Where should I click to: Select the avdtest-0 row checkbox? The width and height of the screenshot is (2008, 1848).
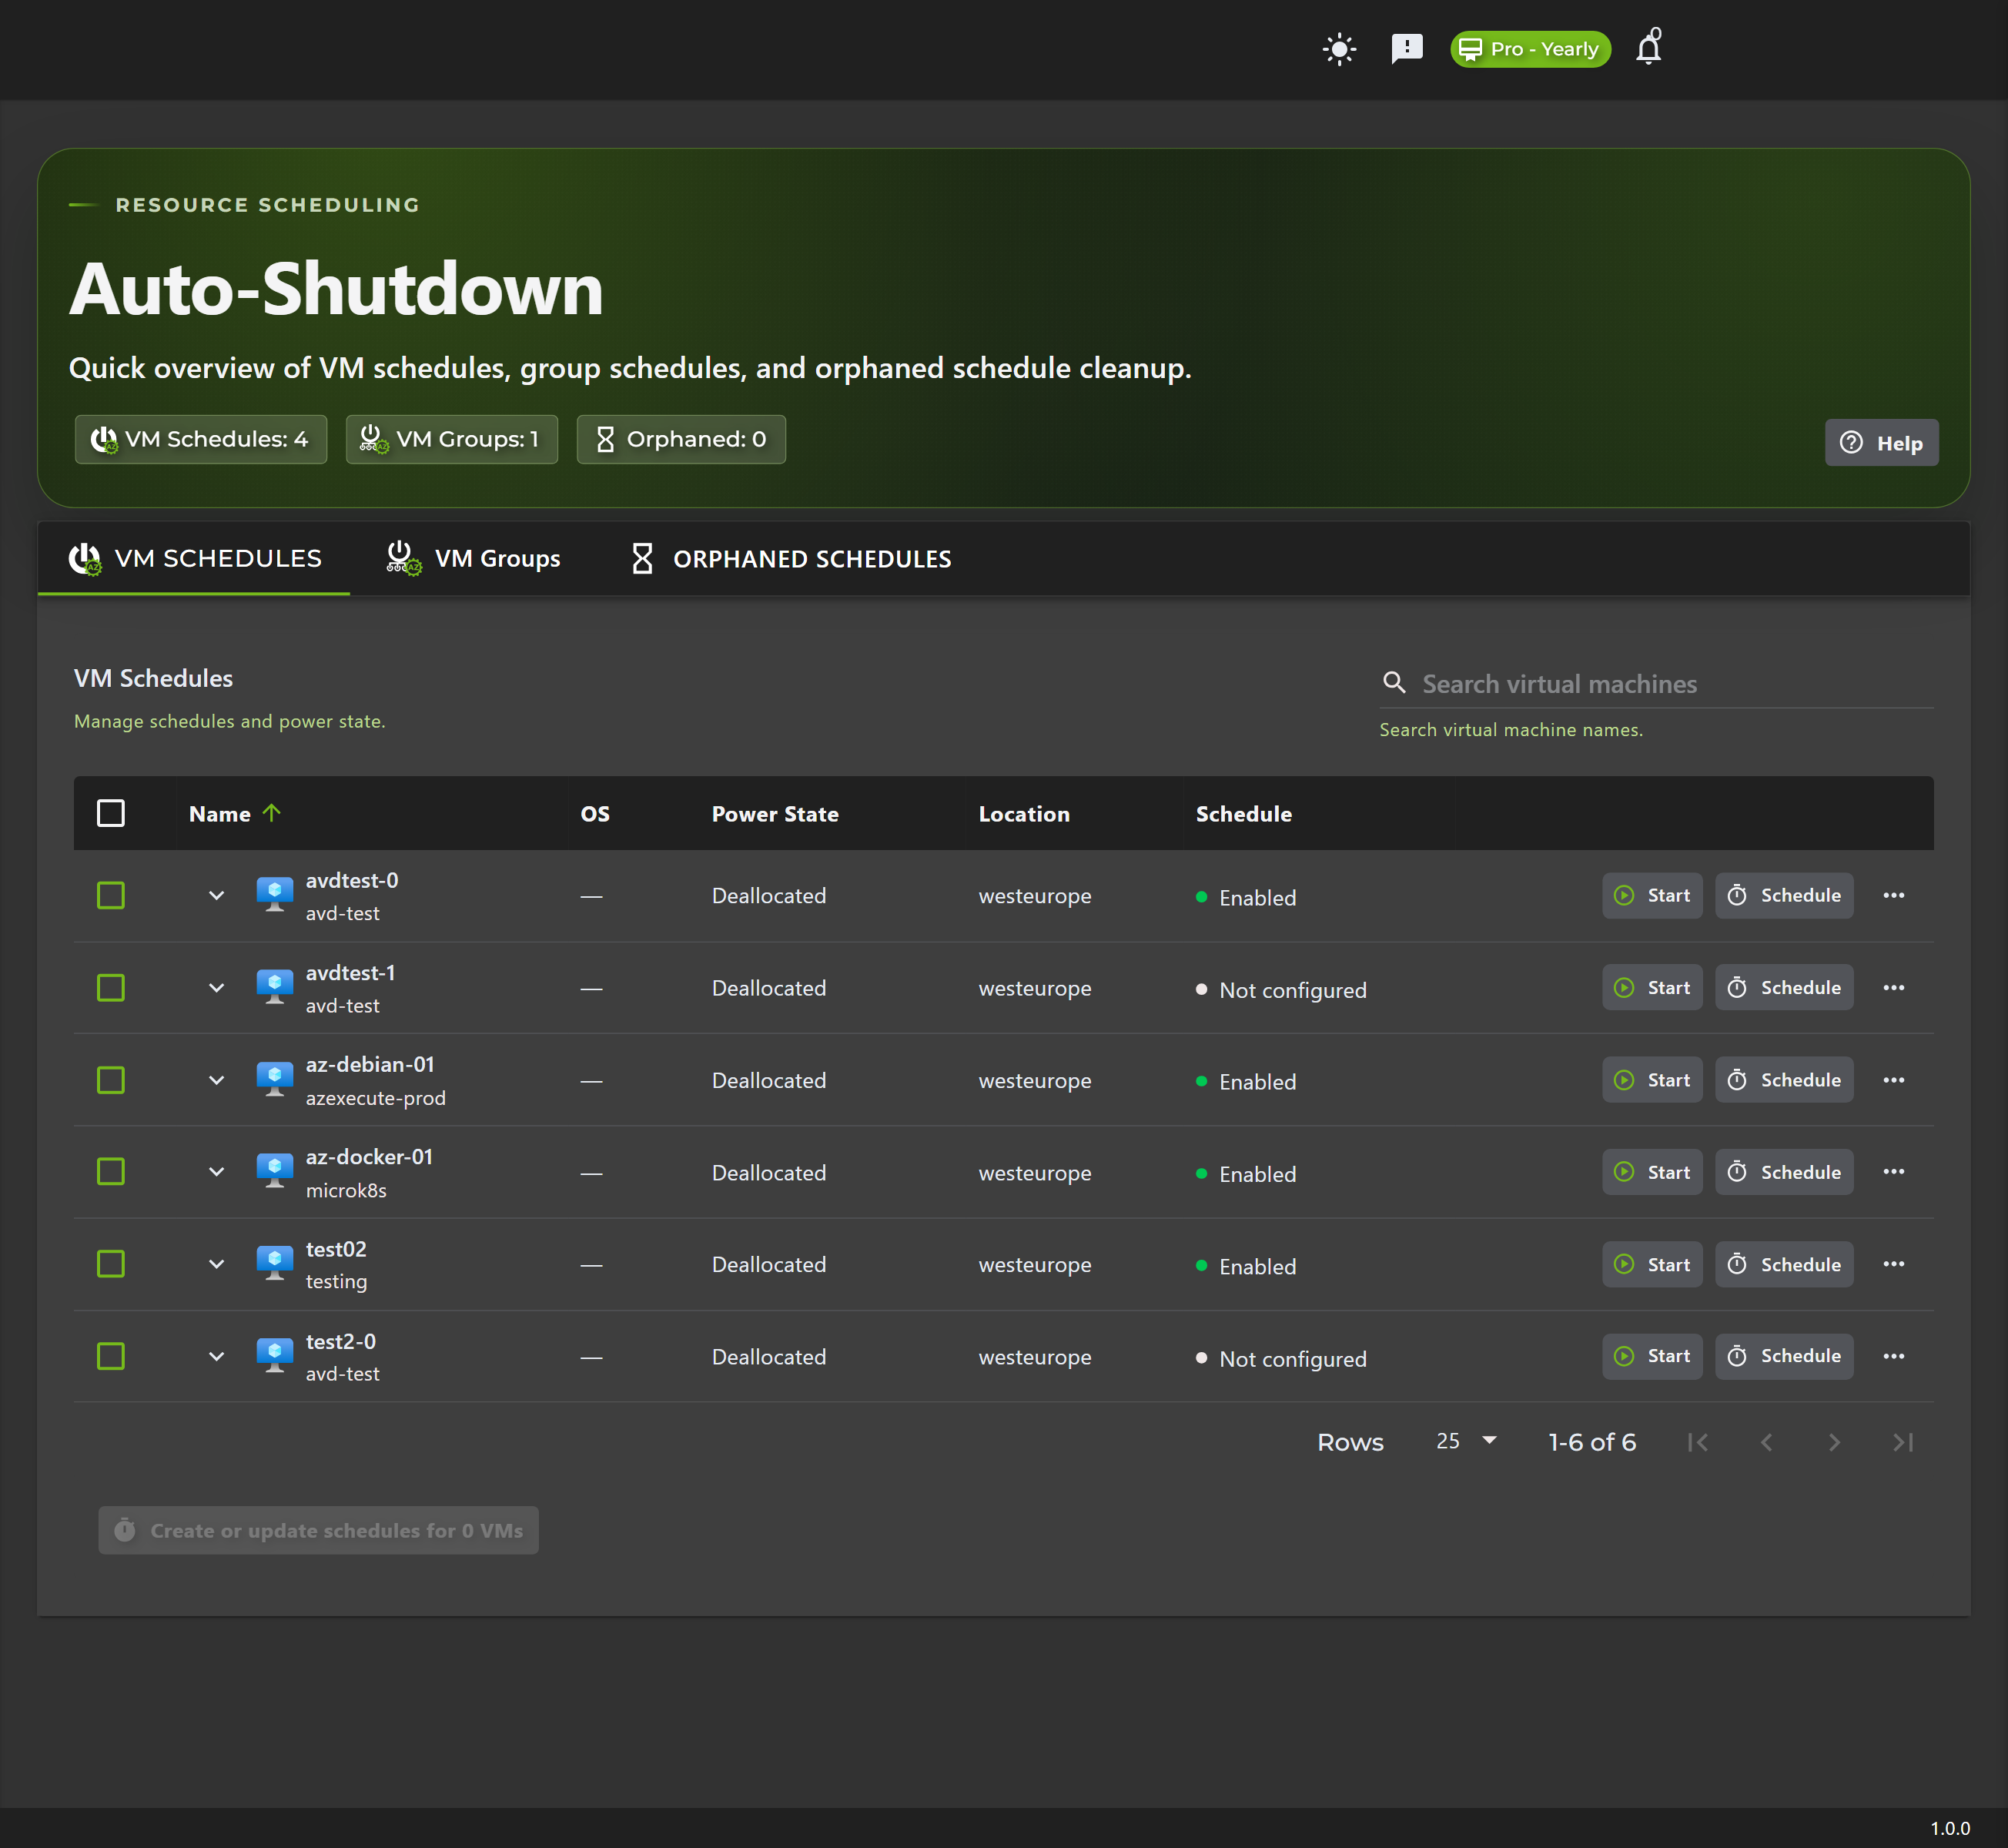coord(111,895)
